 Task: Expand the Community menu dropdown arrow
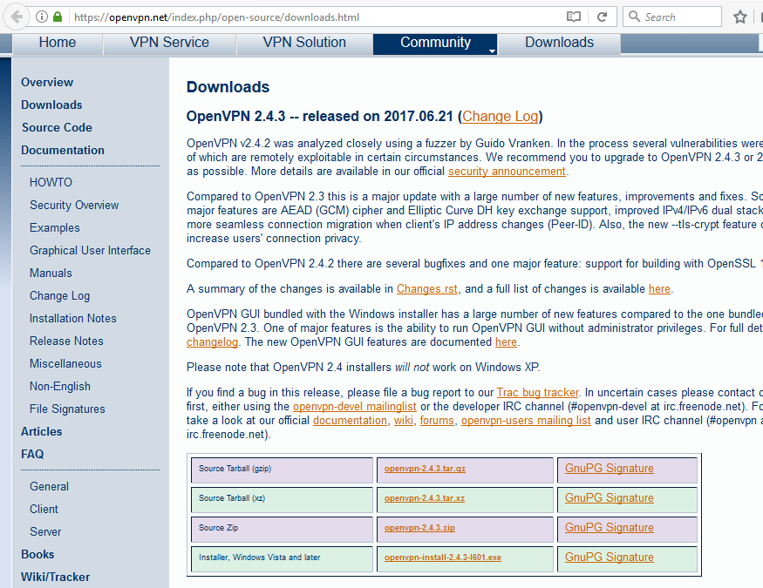coord(492,51)
